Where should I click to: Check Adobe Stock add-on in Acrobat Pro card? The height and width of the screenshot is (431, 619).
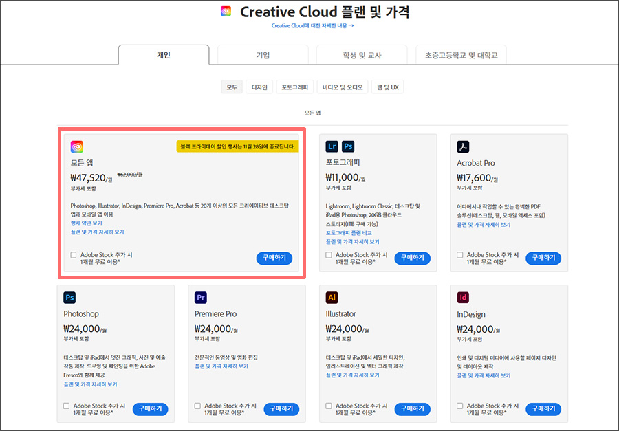459,255
